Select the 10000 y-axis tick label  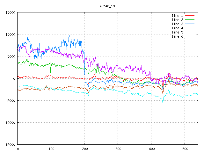click(x=10, y=34)
